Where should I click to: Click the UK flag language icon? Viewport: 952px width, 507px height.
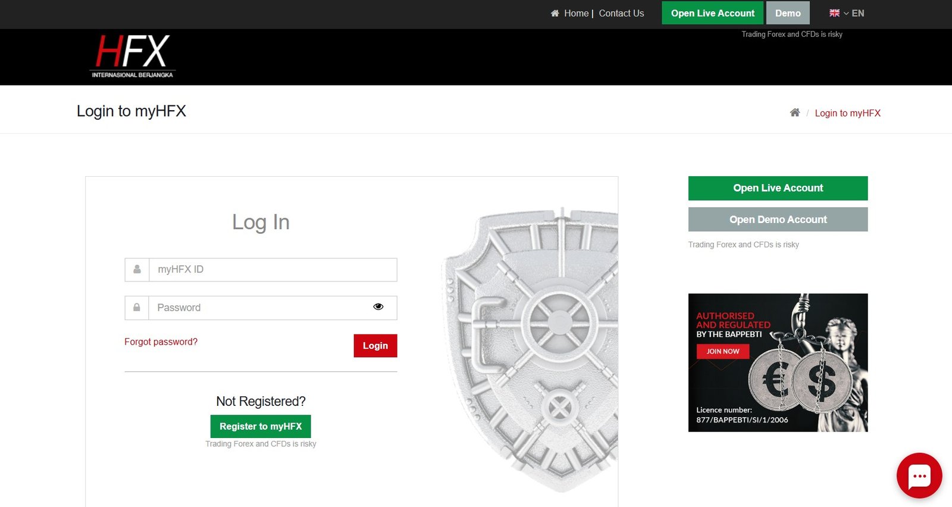834,13
